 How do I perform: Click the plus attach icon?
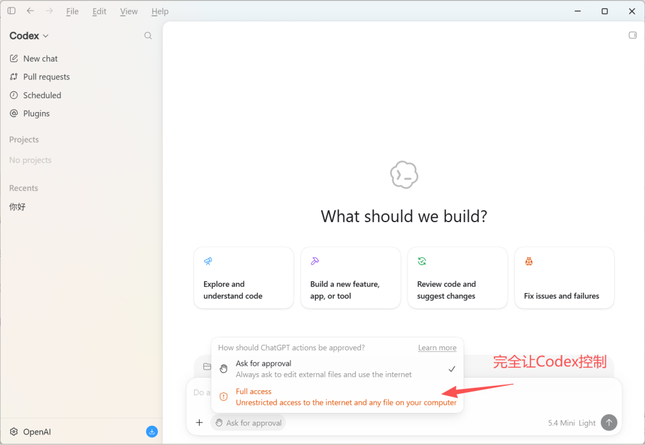[200, 422]
